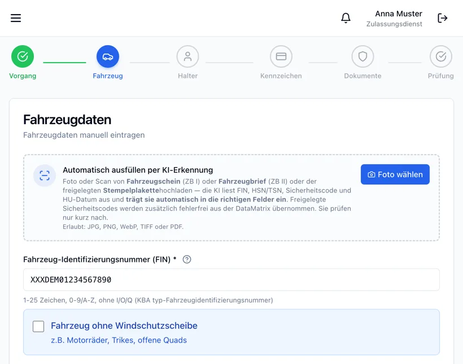The image size is (463, 364).
Task: Select the Halter step label
Action: (188, 76)
